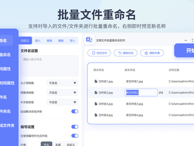This screenshot has width=194, height=146.
Task: Open the sidebar item ending in 成文件夹
Action: pos(7,125)
